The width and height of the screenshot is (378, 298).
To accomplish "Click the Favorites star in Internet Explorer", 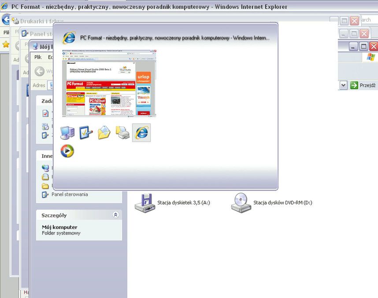I will pyautogui.click(x=6, y=44).
